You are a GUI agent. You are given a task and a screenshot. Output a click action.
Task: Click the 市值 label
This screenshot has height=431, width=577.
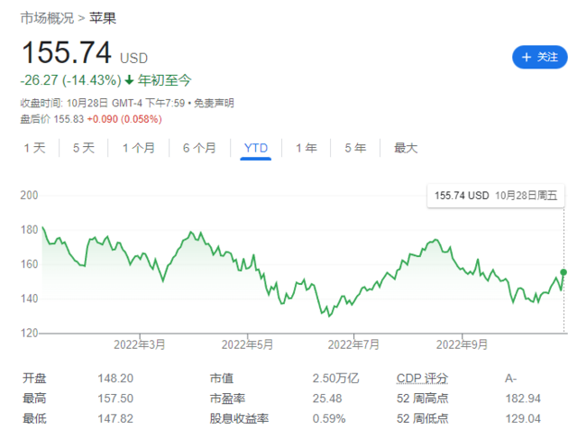222,379
